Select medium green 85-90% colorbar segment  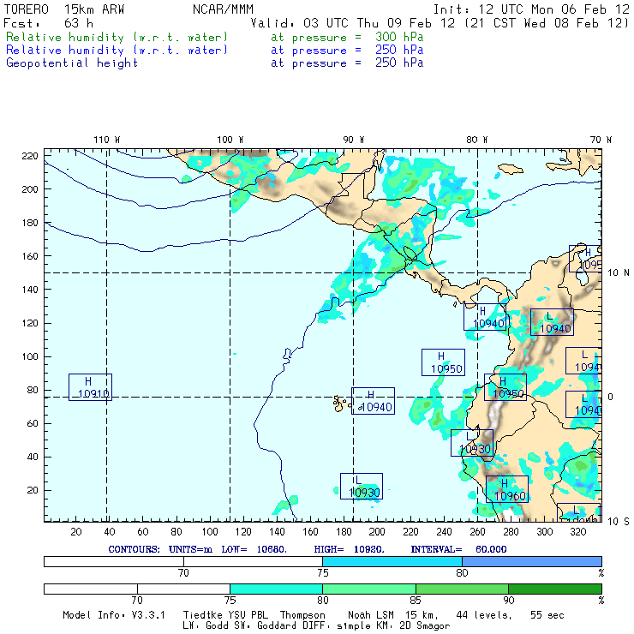462,589
